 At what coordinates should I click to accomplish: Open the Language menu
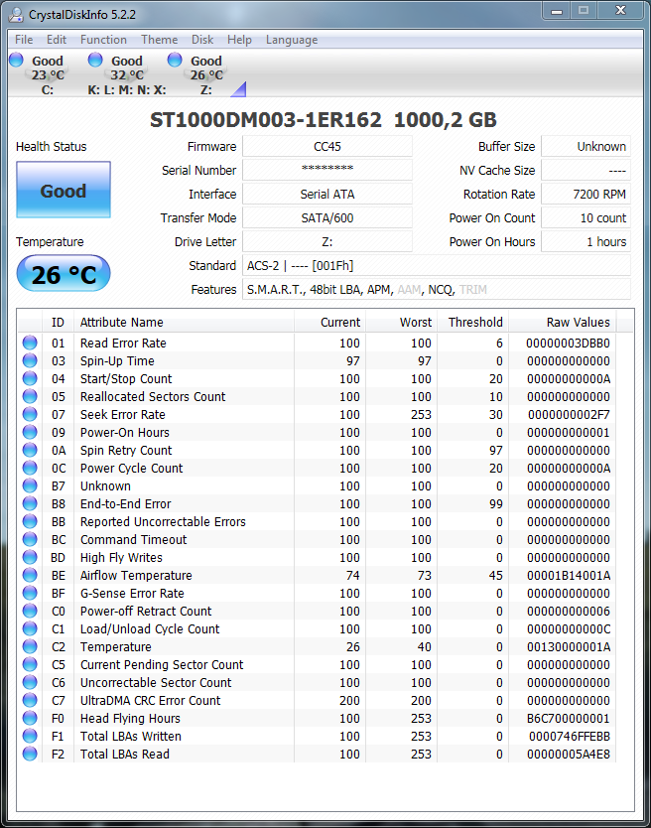[x=292, y=40]
